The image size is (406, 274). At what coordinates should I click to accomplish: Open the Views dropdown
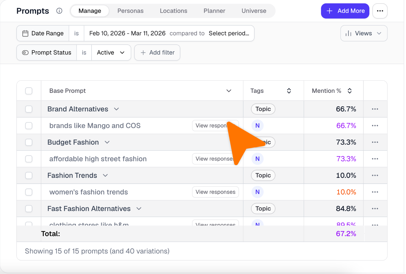point(363,33)
